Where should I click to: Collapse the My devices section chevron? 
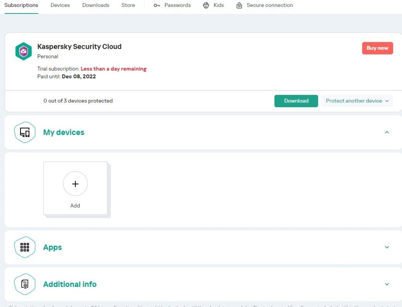pyautogui.click(x=387, y=132)
